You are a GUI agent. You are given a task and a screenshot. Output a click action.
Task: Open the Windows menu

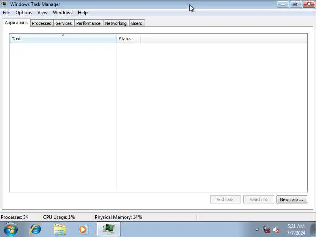click(62, 13)
